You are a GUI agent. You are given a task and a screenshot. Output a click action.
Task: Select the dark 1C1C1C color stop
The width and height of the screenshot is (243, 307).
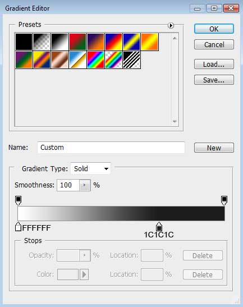[x=159, y=227]
